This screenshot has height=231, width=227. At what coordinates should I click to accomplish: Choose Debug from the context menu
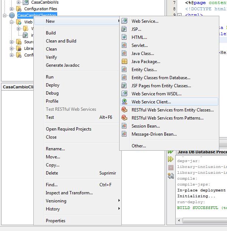coord(52,93)
